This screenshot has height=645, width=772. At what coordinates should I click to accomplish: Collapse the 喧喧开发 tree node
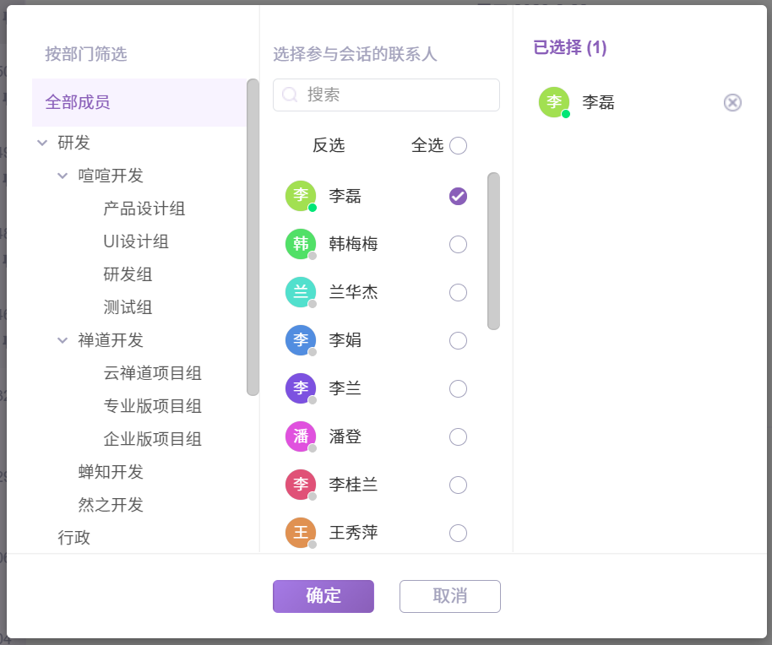(63, 176)
